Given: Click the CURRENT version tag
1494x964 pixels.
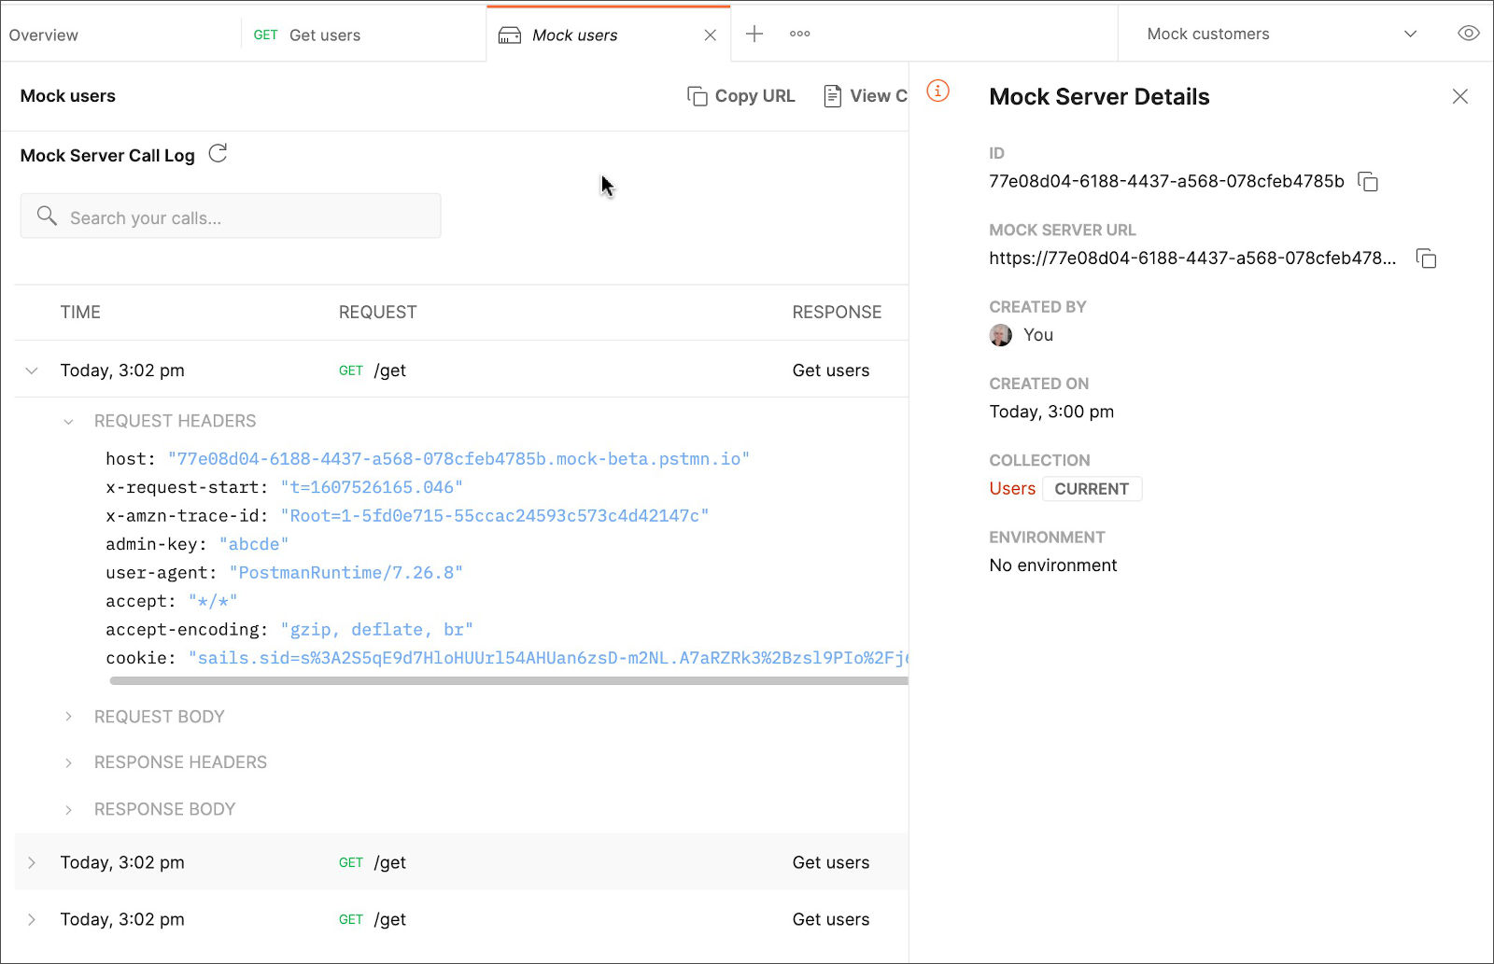Looking at the screenshot, I should pos(1092,489).
